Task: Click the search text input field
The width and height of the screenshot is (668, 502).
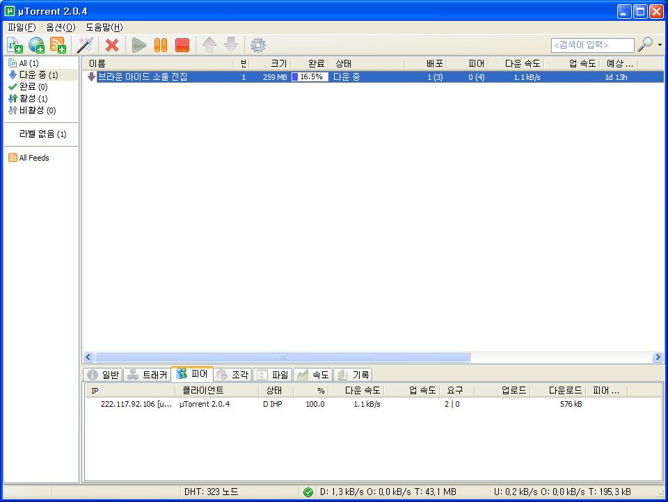Action: click(592, 45)
